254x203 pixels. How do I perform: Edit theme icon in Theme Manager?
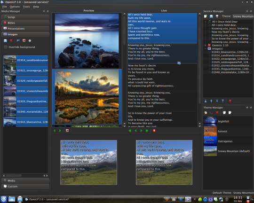pyautogui.click(x=211, y=113)
